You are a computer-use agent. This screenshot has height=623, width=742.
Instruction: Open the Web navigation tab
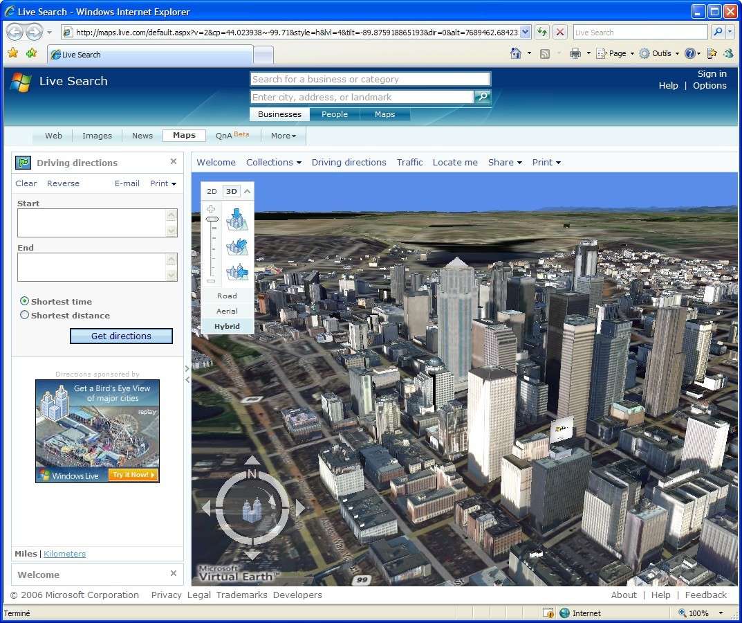[53, 136]
